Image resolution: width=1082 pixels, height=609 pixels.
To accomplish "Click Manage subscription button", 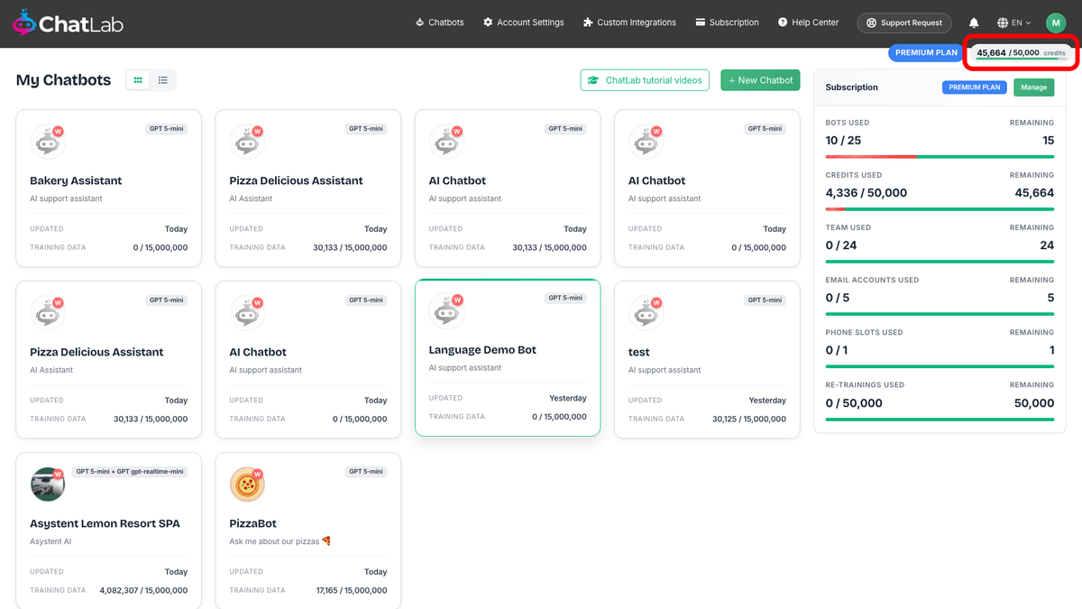I will (1033, 88).
